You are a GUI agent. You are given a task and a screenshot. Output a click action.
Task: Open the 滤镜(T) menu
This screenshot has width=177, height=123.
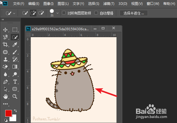tap(109, 4)
